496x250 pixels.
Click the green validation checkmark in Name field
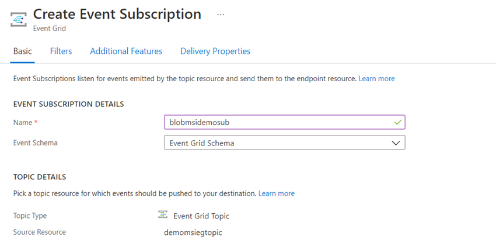pos(398,122)
